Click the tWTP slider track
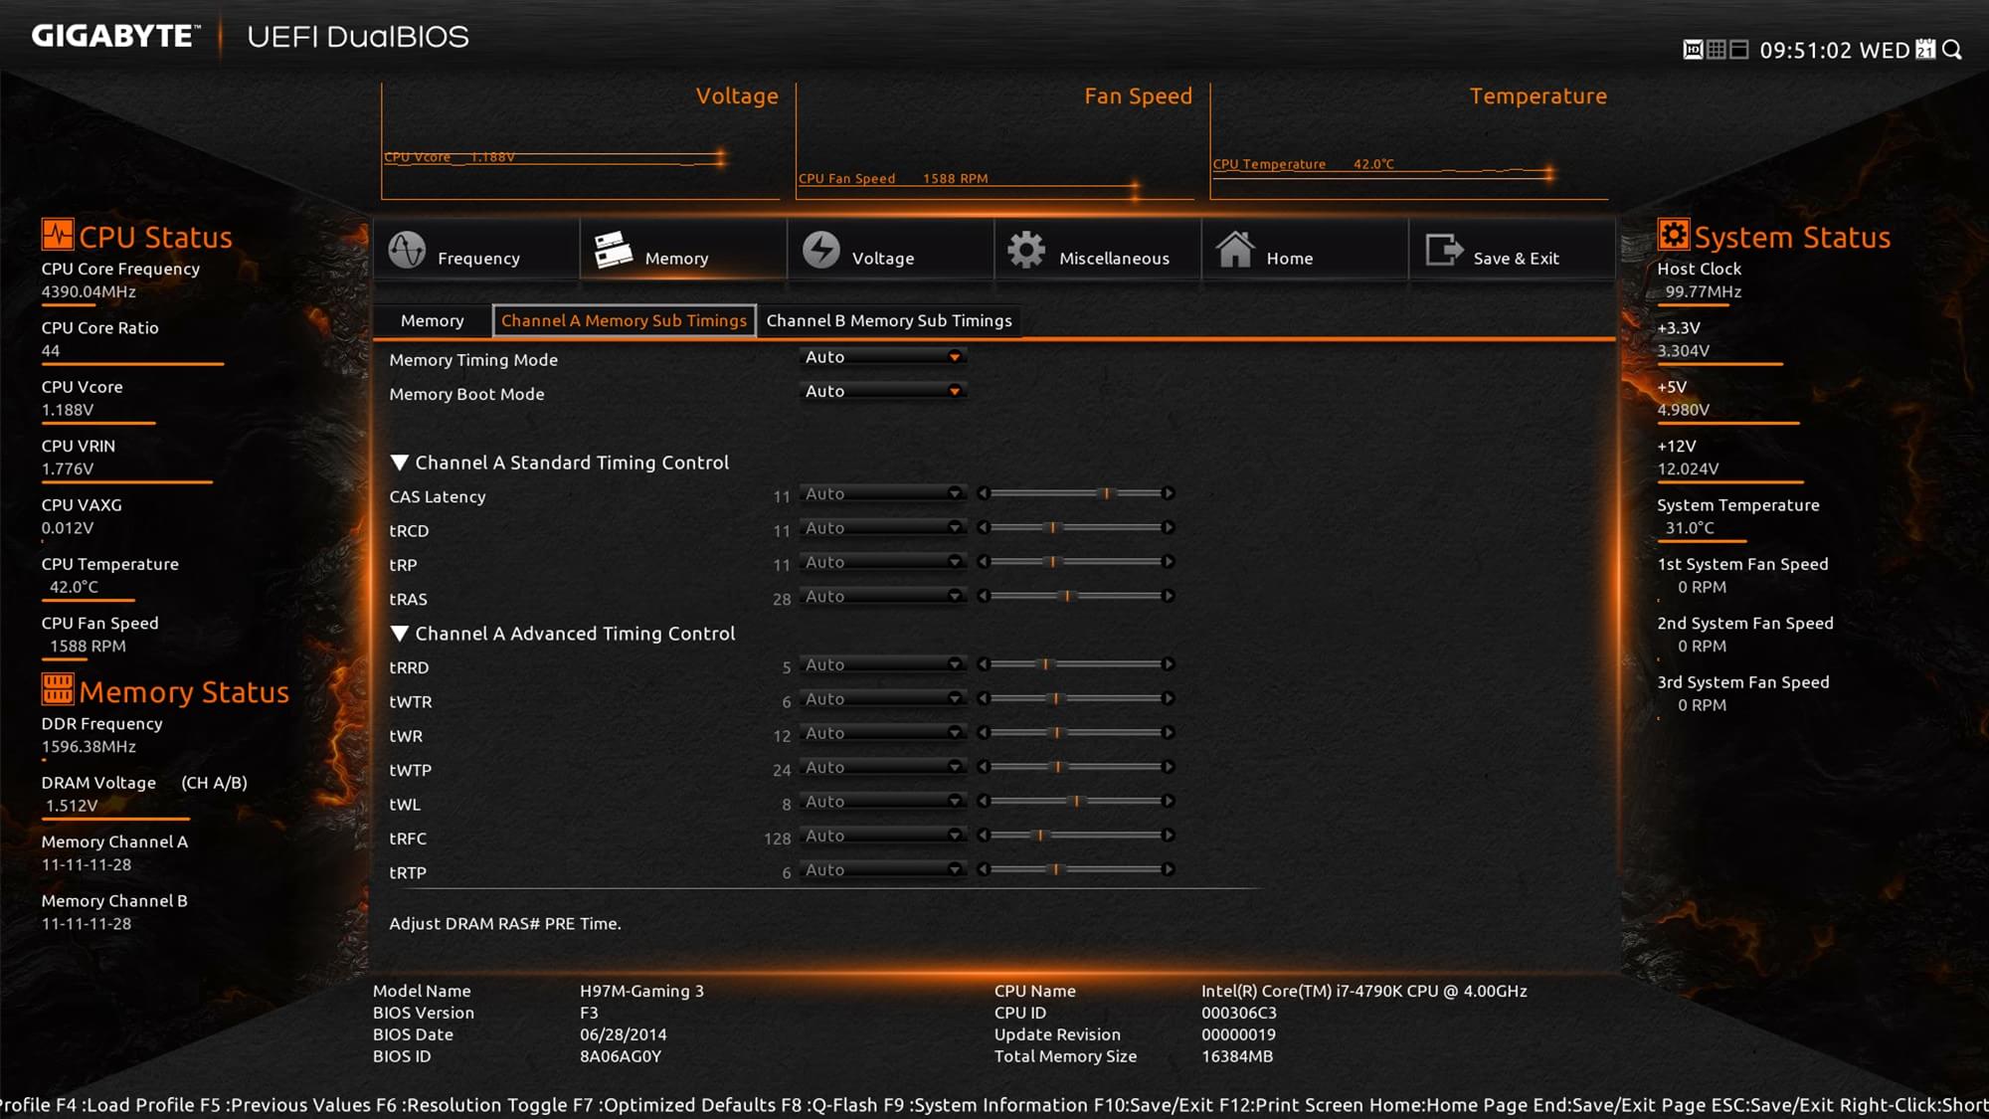The image size is (1989, 1119). pos(1075,767)
